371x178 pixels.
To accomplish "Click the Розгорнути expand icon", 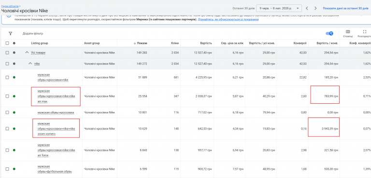I will (364, 32).
